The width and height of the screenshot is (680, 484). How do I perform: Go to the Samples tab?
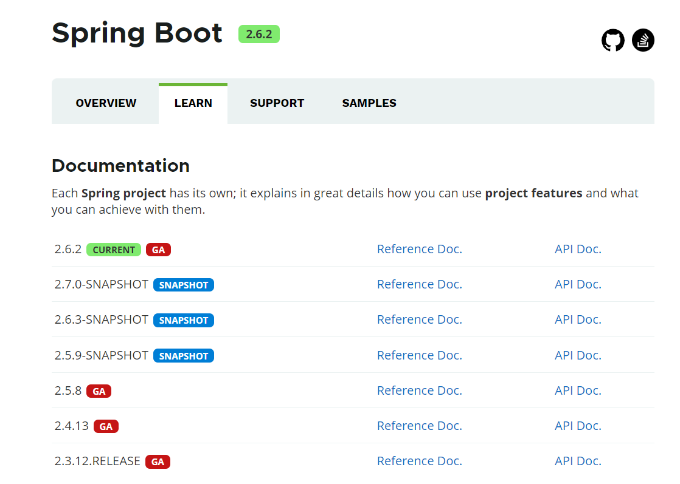tap(369, 103)
